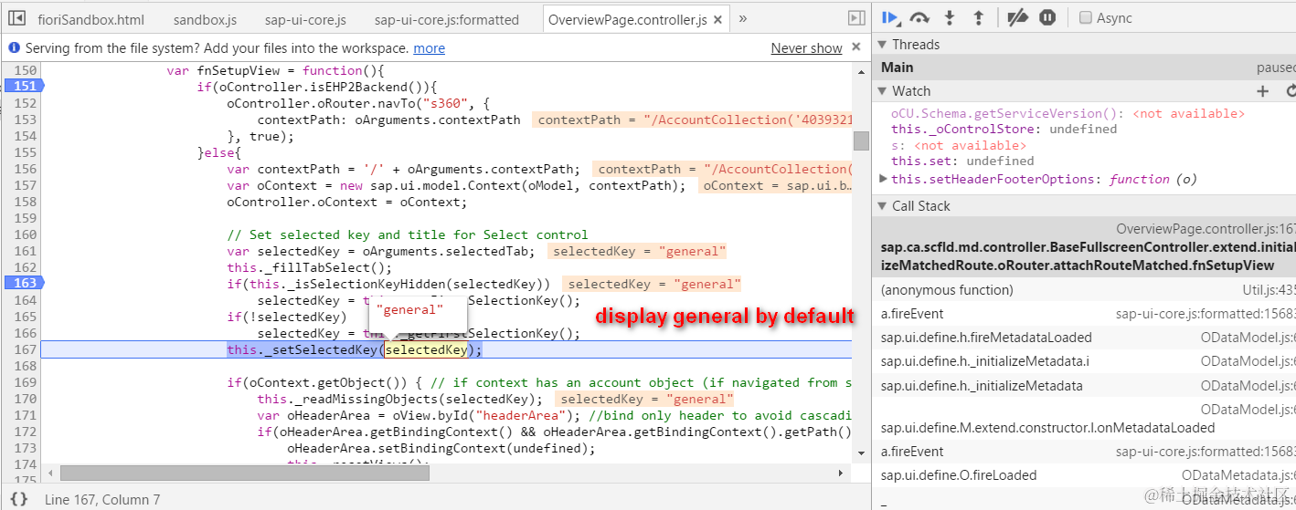Set a breakpoint on line 172
This screenshot has width=1296, height=510.
tap(26, 432)
